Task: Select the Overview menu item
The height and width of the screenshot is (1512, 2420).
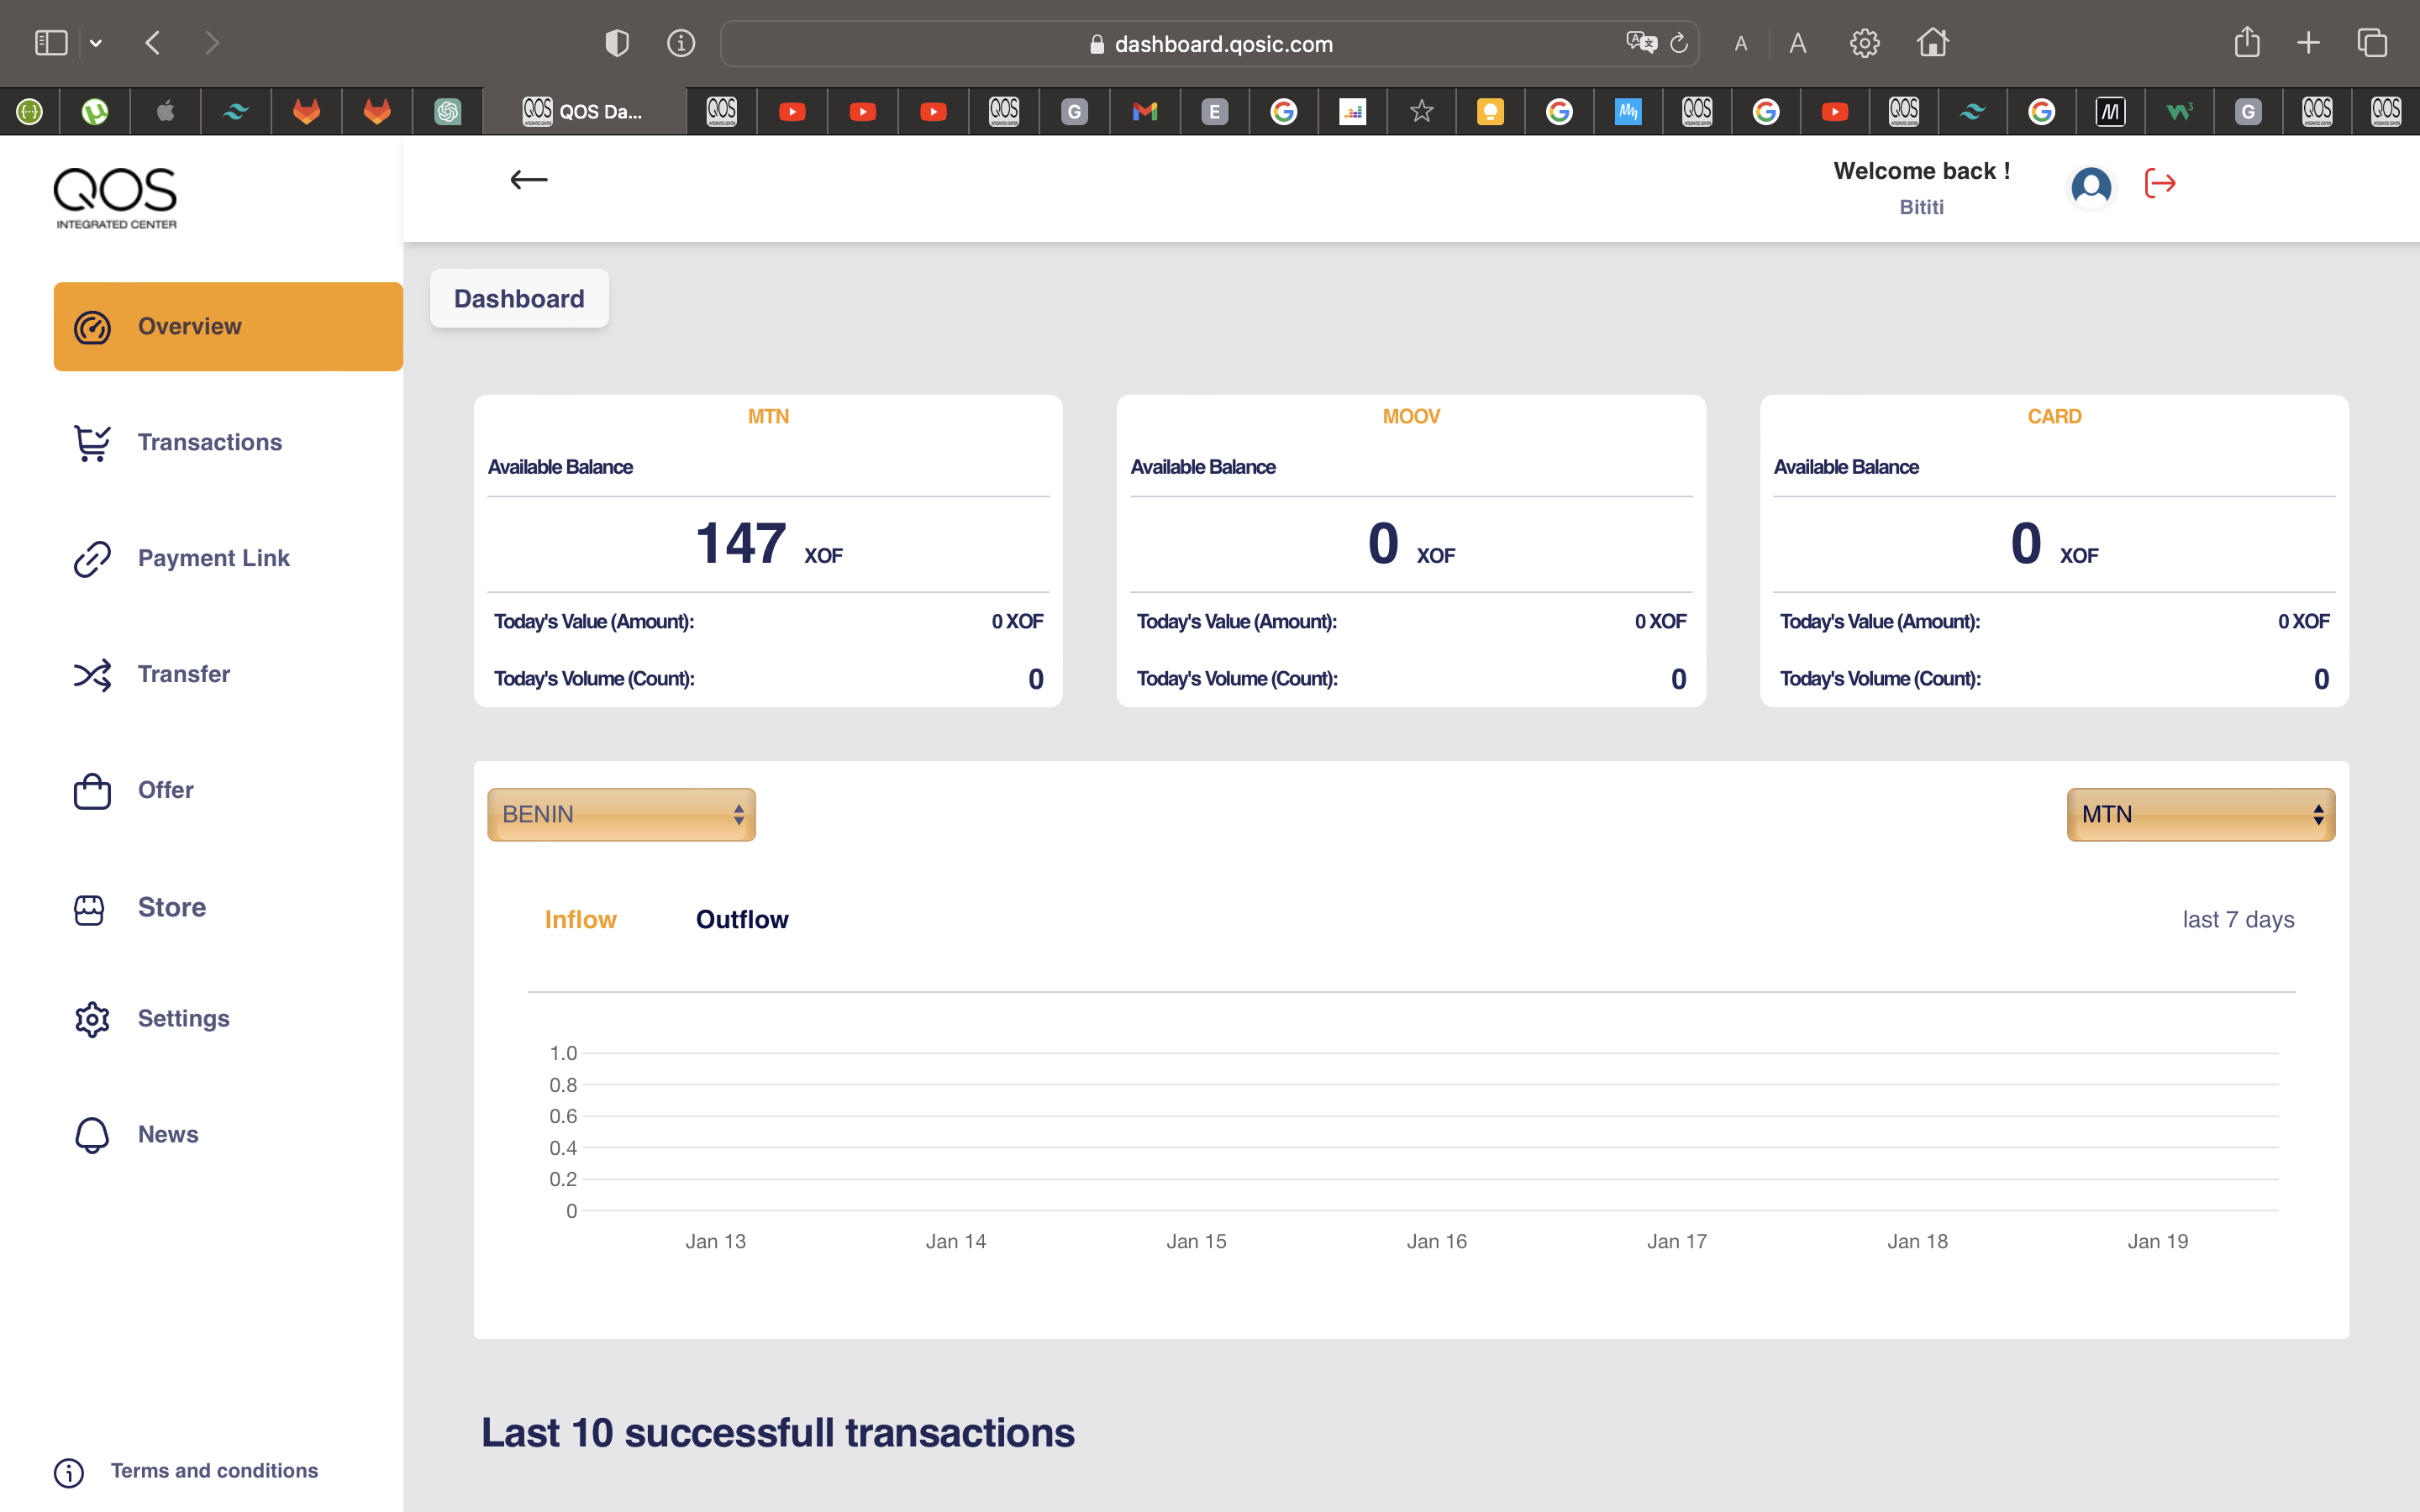Action: pyautogui.click(x=228, y=327)
